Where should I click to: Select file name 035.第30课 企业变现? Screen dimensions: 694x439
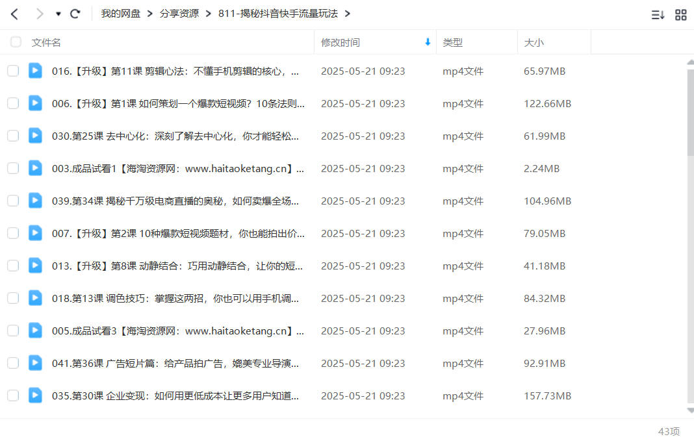pyautogui.click(x=175, y=395)
